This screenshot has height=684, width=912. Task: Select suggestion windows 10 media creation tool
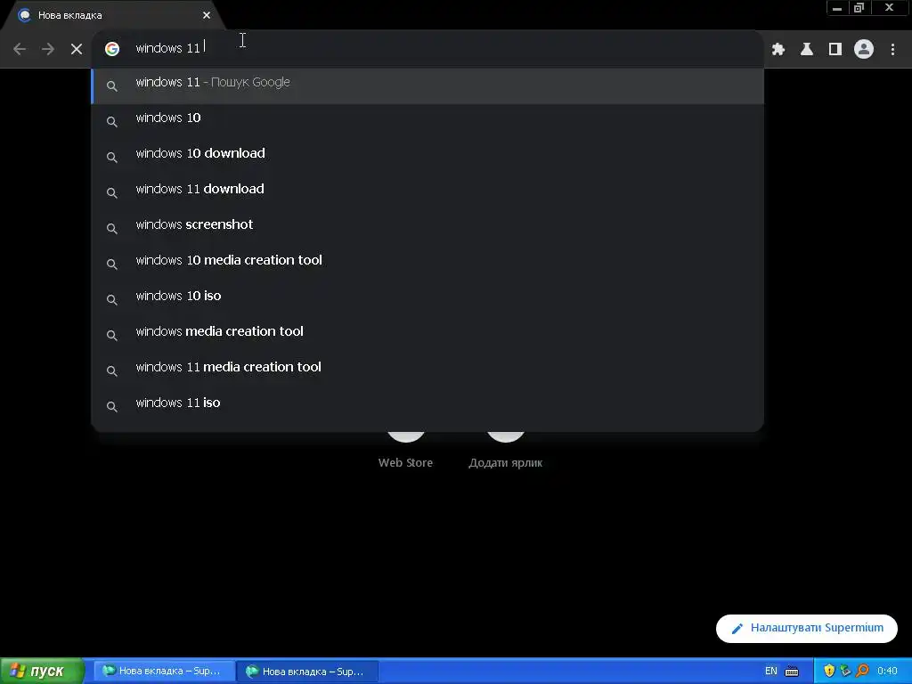427,264
